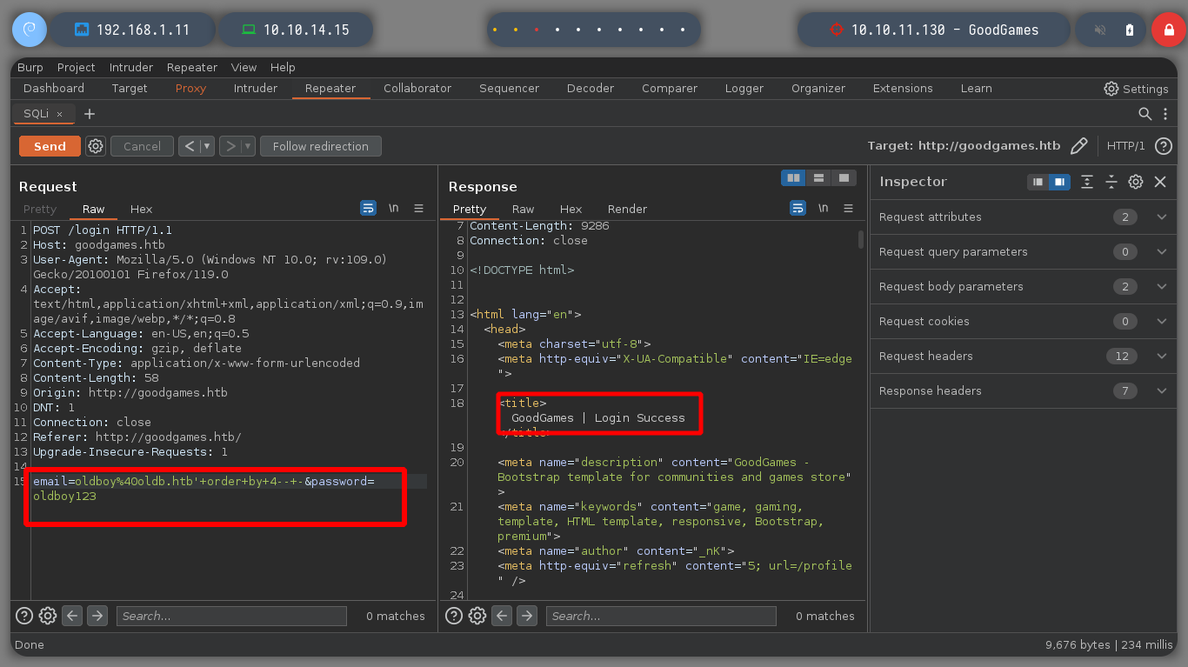Open forward-history dropdown arrow

[249, 146]
